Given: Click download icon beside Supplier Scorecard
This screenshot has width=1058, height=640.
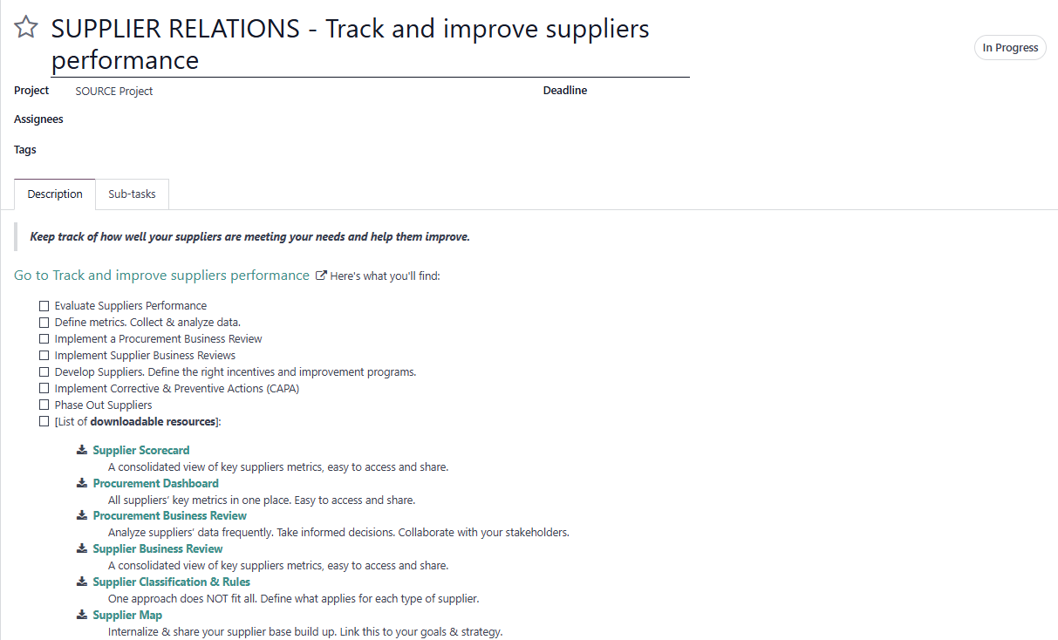Looking at the screenshot, I should click(82, 450).
